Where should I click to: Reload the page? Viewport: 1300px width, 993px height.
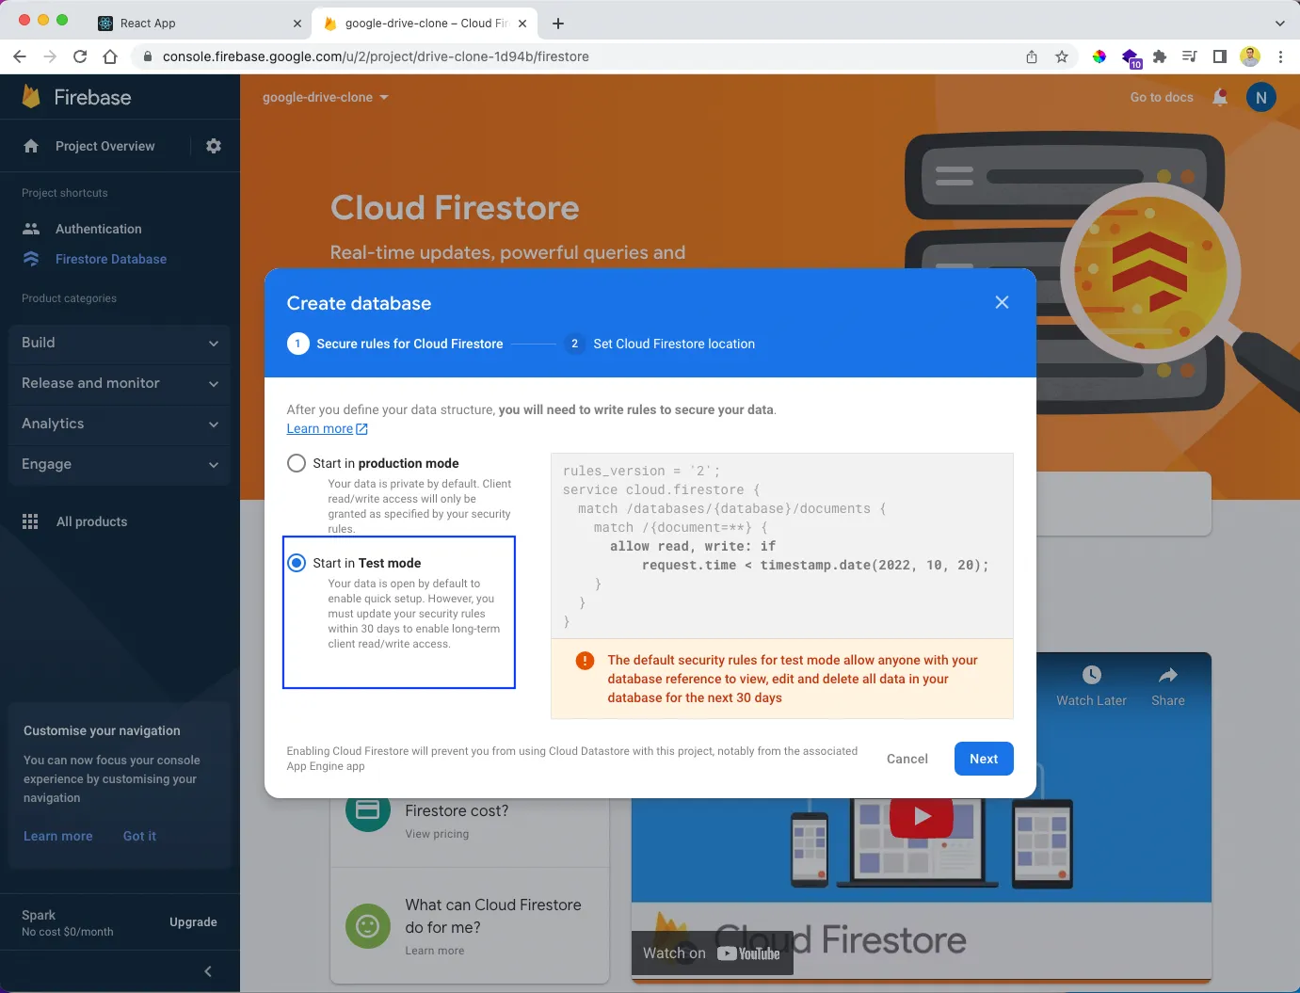[80, 56]
